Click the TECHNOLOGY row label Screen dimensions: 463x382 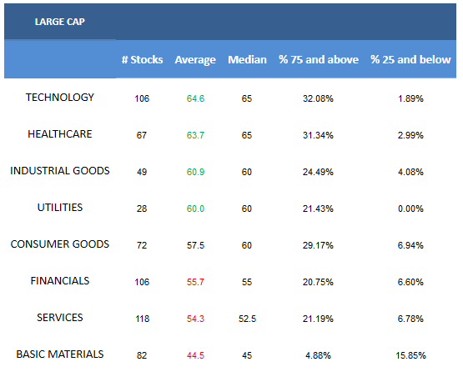tap(59, 97)
